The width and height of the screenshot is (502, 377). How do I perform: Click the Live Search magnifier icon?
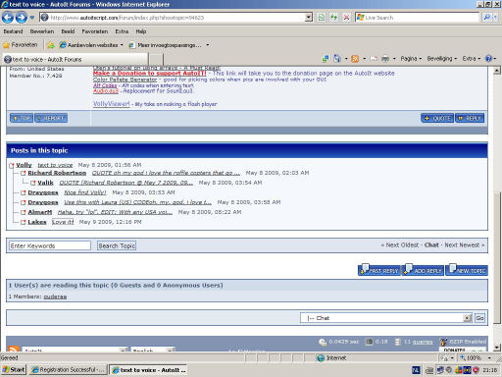486,18
